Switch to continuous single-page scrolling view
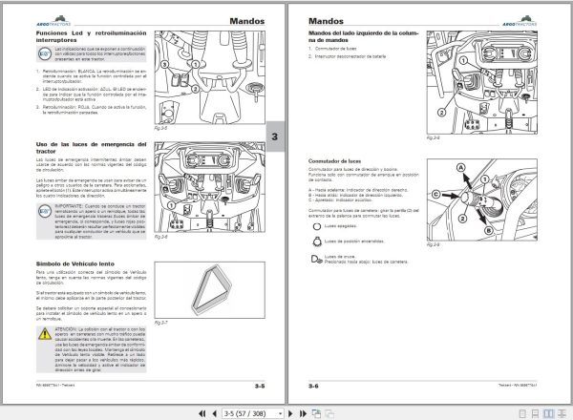This screenshot has height=420, width=573. pyautogui.click(x=535, y=413)
